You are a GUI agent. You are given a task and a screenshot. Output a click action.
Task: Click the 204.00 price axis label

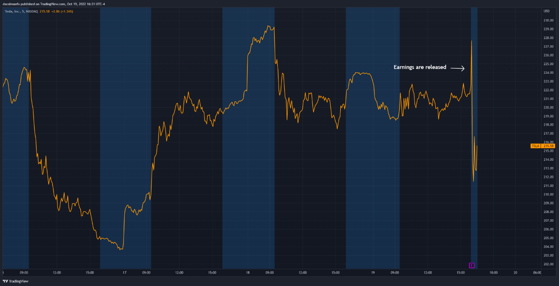[x=548, y=247]
